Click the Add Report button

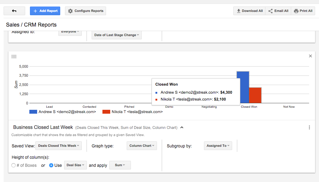click(45, 11)
